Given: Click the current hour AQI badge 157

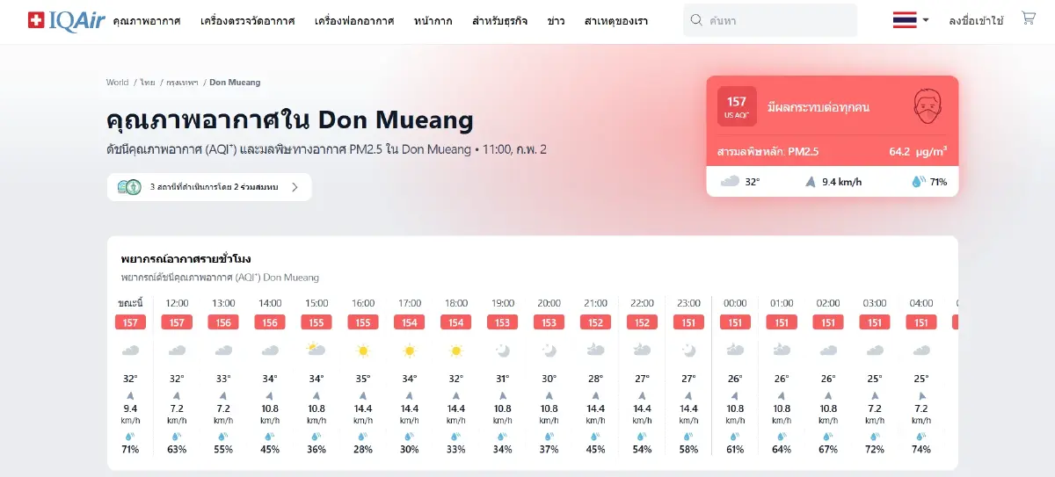Looking at the screenshot, I should (x=130, y=322).
